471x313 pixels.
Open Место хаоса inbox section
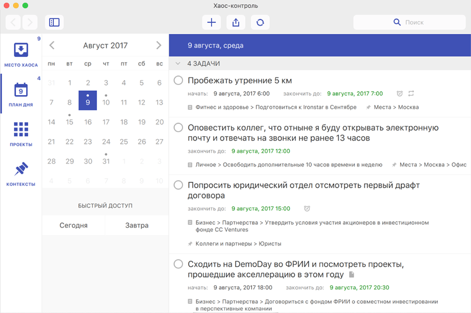21,54
